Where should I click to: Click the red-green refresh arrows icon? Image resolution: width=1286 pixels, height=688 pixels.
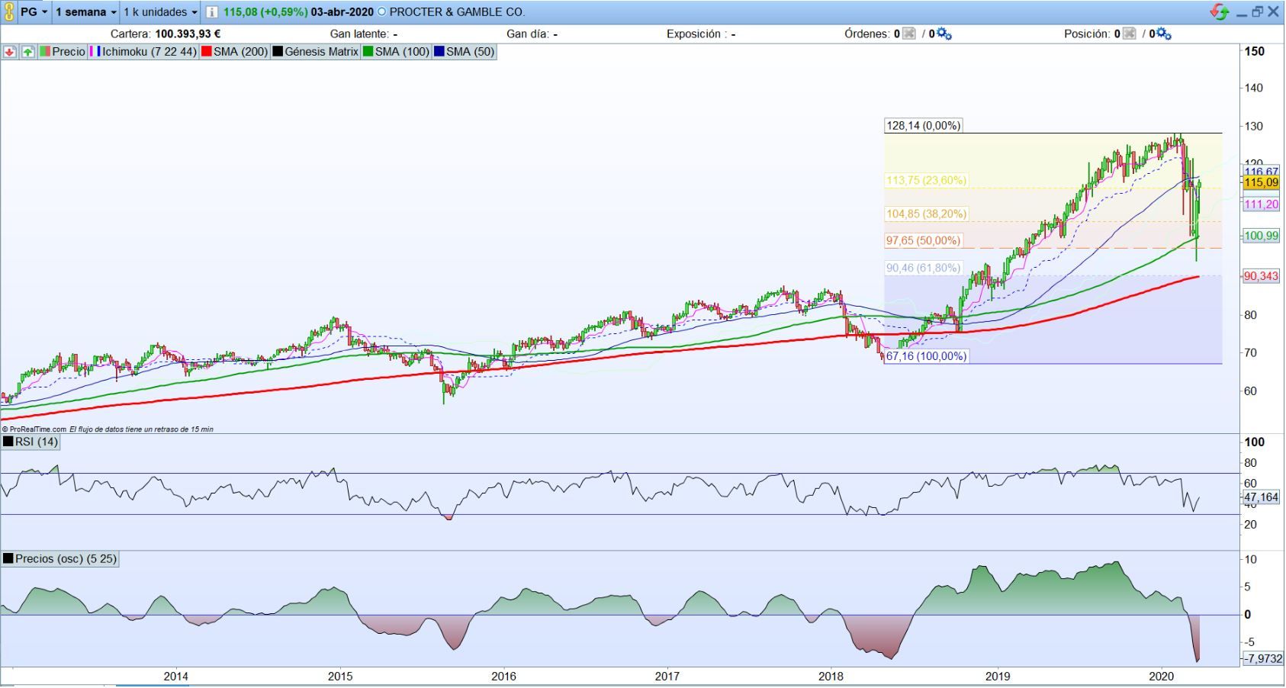point(1219,12)
